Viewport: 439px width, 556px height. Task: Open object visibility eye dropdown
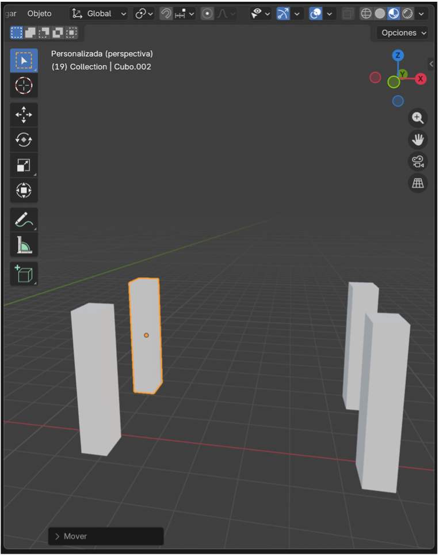click(260, 14)
